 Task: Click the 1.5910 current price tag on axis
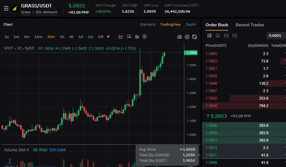tap(191, 53)
